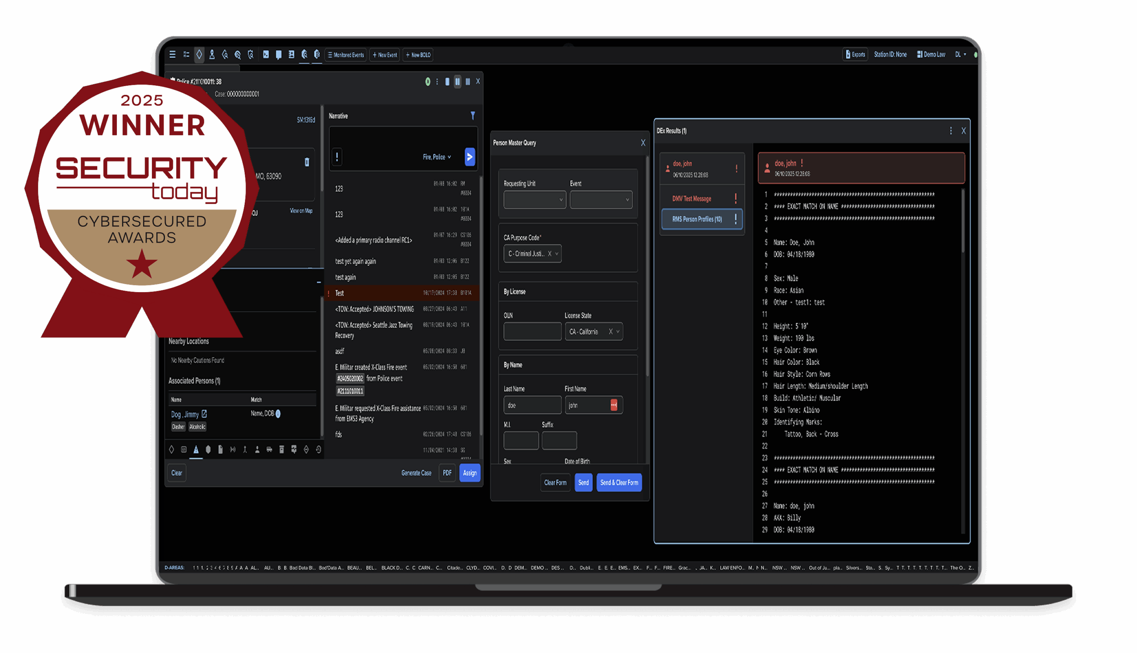Open the list view icon beside the hamburger menu
1137x653 pixels.
[x=186, y=55]
